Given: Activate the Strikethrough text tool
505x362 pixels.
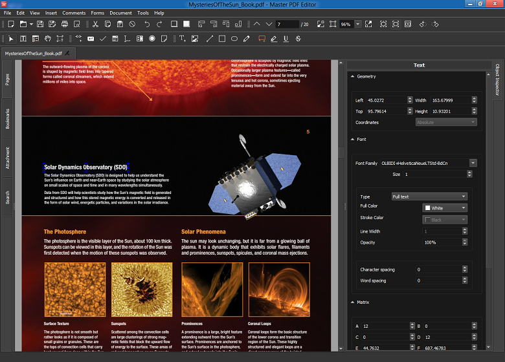Looking at the screenshot, I should 298,39.
